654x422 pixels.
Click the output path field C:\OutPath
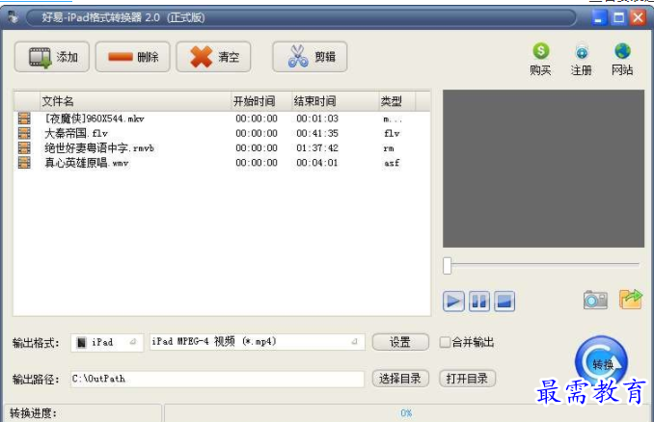[217, 379]
